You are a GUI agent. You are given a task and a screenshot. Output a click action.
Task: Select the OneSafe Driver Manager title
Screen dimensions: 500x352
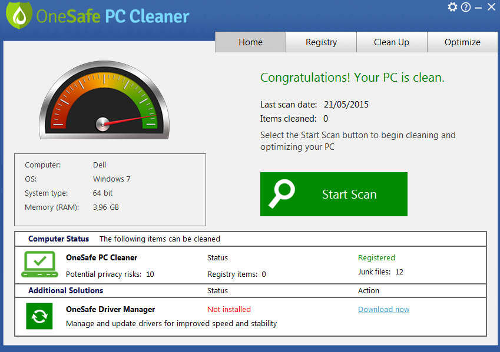pos(110,309)
